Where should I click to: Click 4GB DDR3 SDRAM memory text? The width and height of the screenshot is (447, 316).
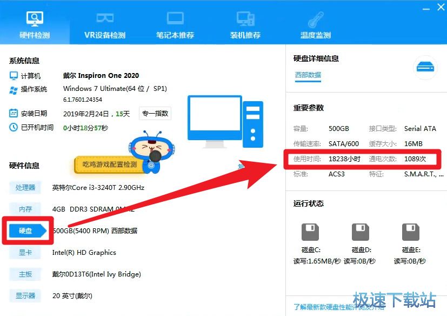[93, 209]
